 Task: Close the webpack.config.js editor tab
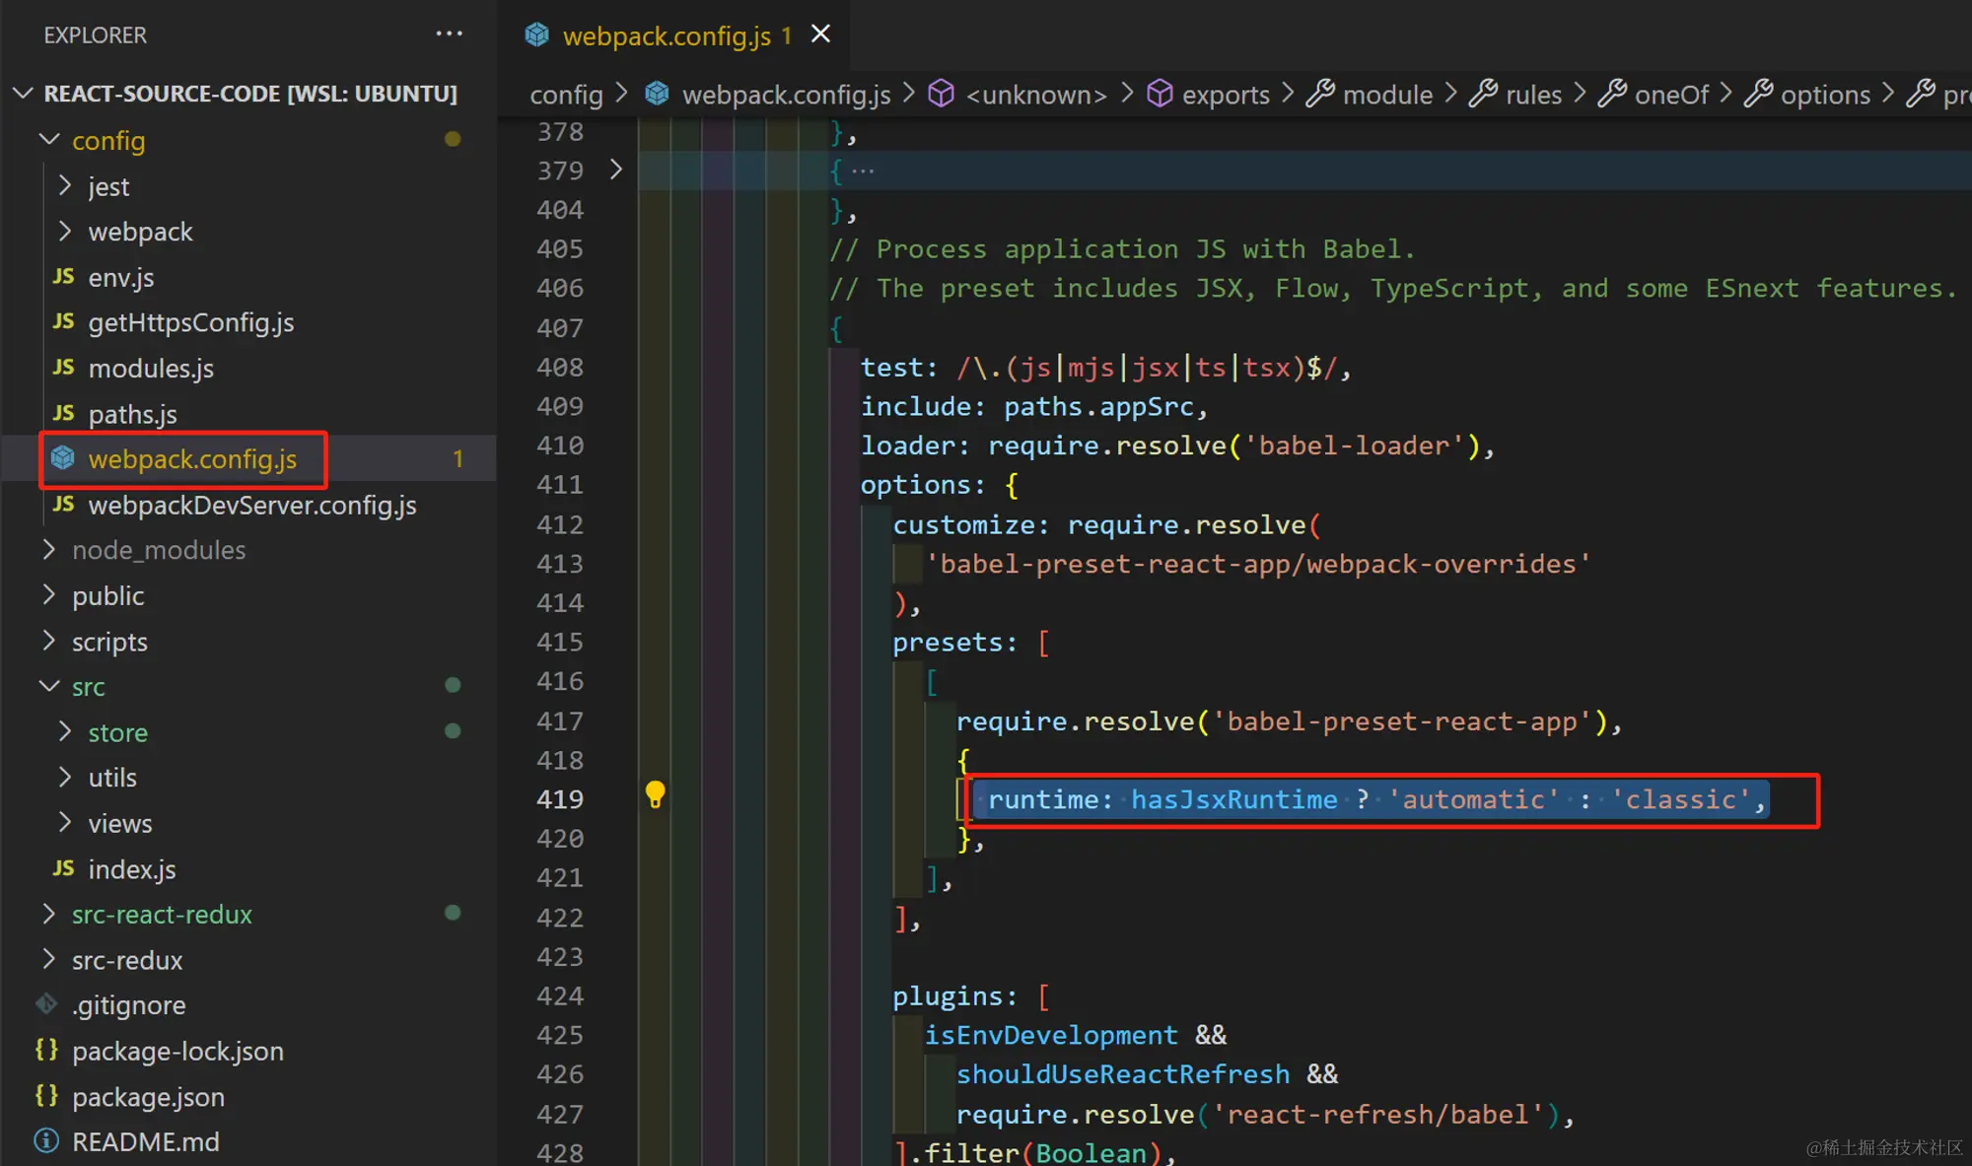click(x=820, y=34)
